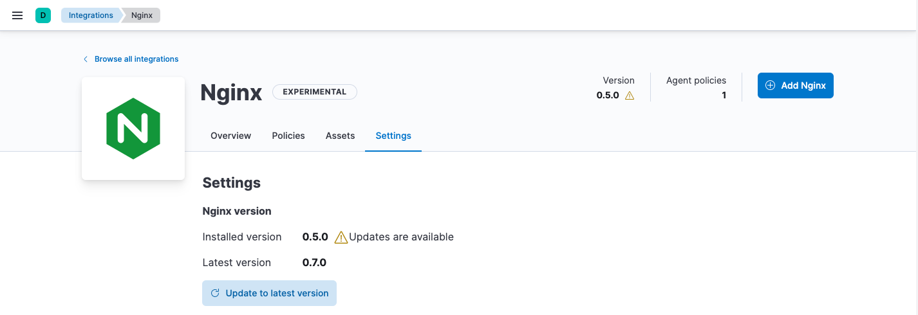918x315 pixels.
Task: Click the Nginx hexagon logo
Action: [133, 129]
